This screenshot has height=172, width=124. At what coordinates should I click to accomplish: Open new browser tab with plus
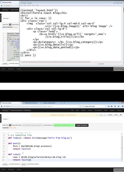point(64,103)
